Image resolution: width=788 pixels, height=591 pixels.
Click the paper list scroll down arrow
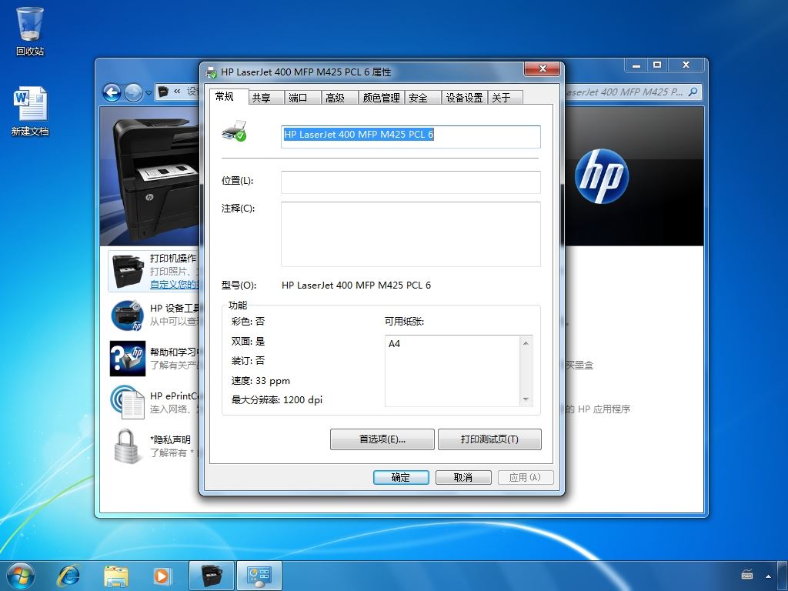click(526, 399)
